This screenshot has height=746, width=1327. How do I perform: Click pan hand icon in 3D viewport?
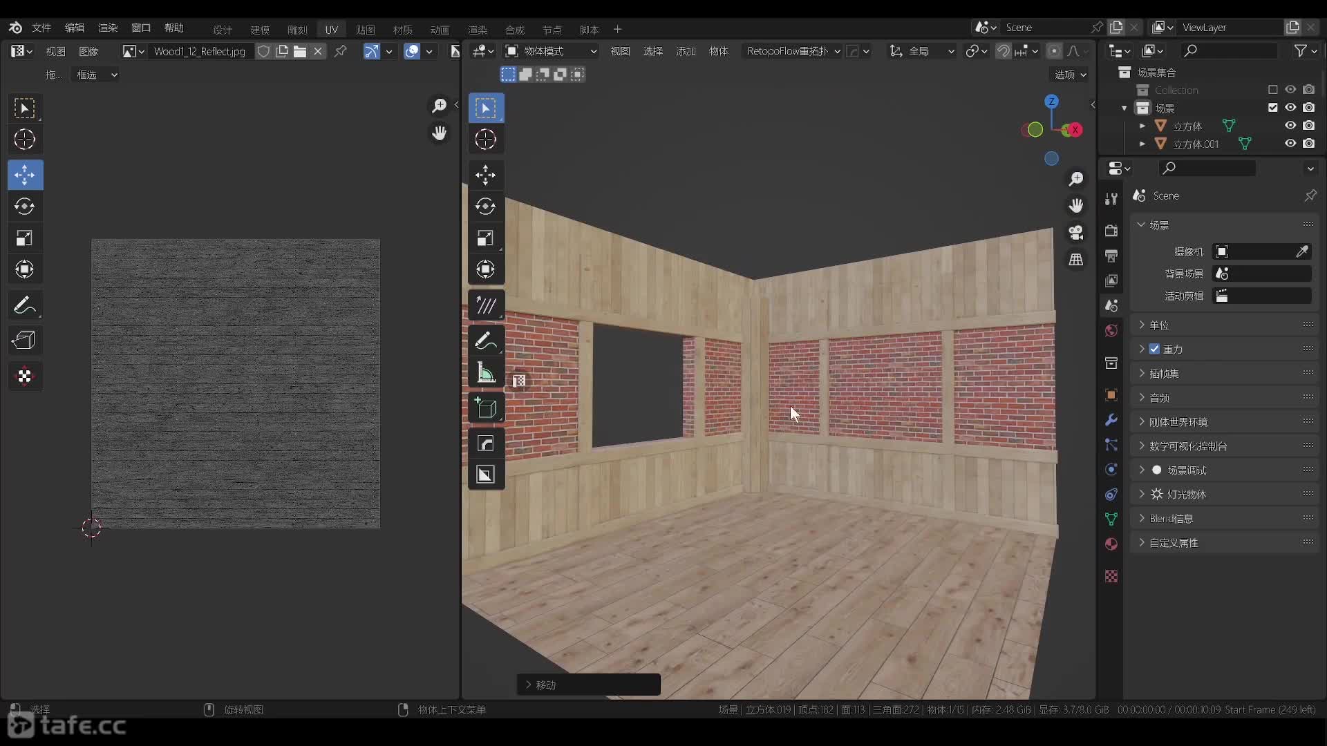pyautogui.click(x=1076, y=206)
